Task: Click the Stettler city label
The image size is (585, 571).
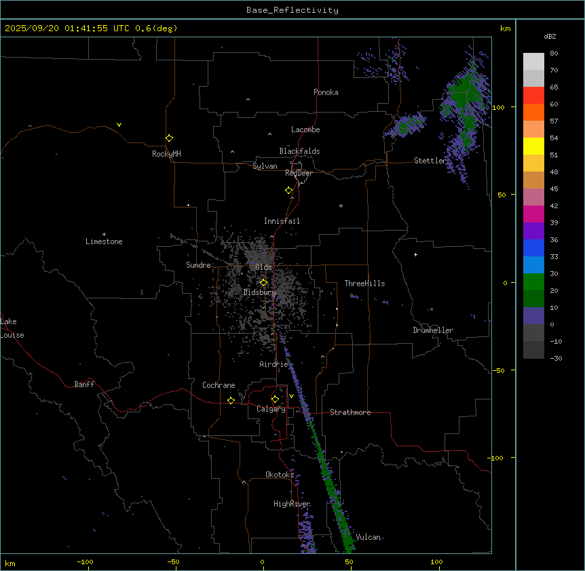Action: (430, 161)
